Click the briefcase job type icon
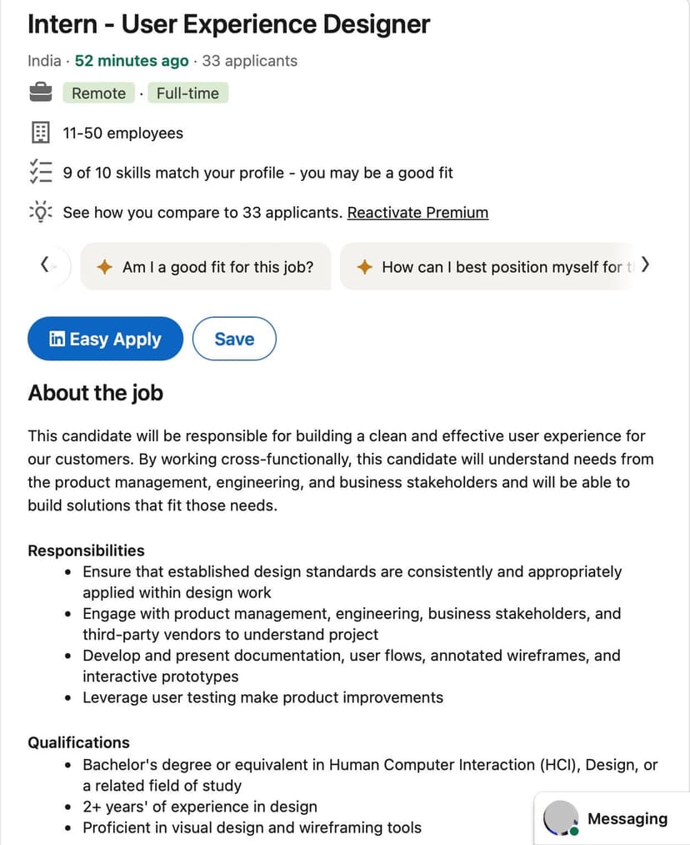The width and height of the screenshot is (690, 845). (41, 93)
